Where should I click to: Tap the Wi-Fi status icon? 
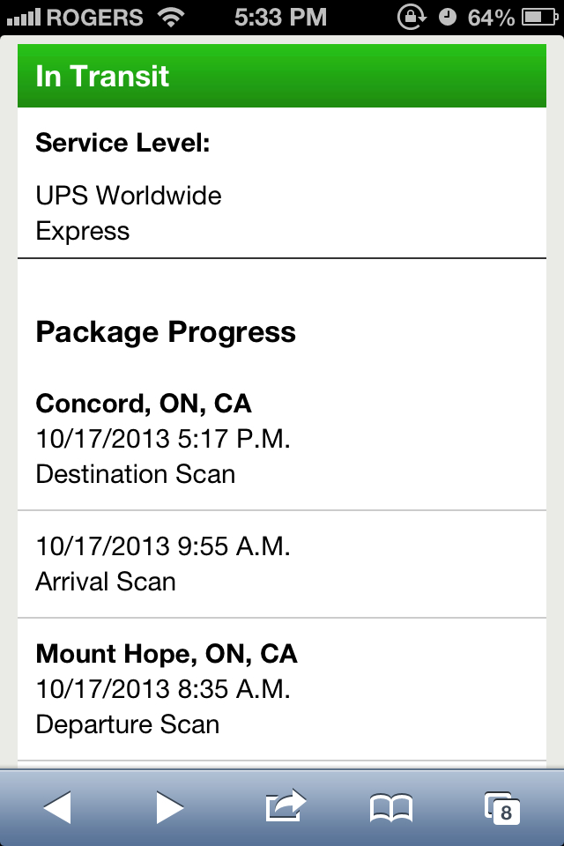[x=171, y=18]
